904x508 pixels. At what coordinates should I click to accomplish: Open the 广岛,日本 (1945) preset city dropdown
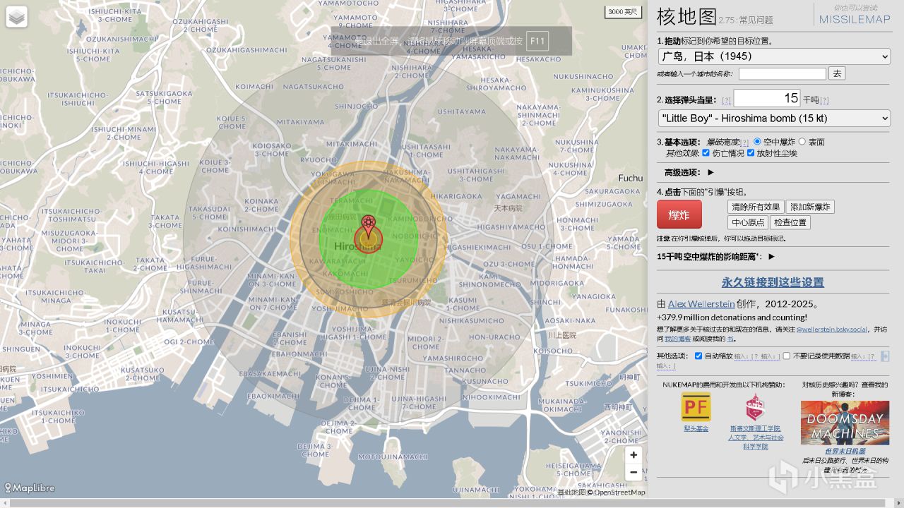[x=774, y=56]
